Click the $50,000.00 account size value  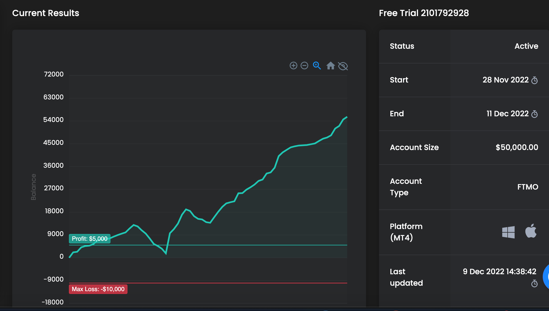tap(517, 147)
